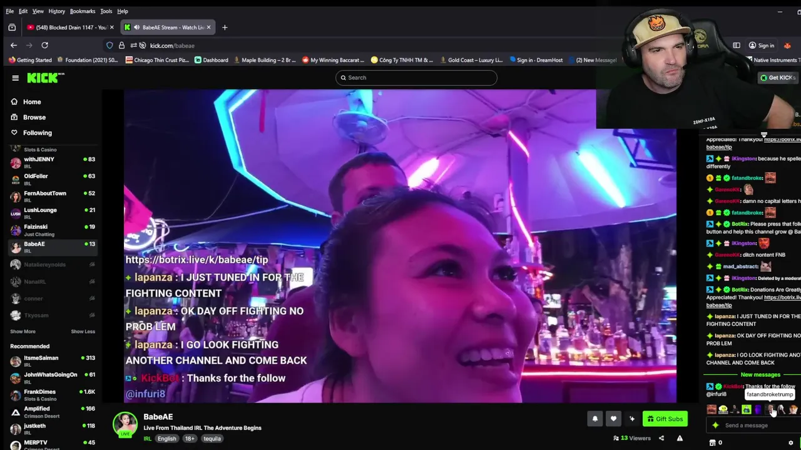Click the report warning triangle icon

coord(680,438)
